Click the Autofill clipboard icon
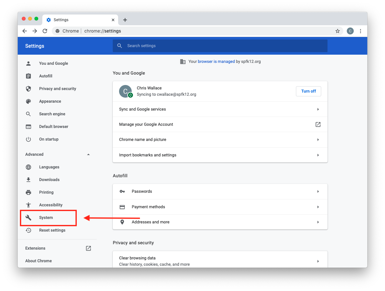The height and width of the screenshot is (291, 385). [x=28, y=76]
